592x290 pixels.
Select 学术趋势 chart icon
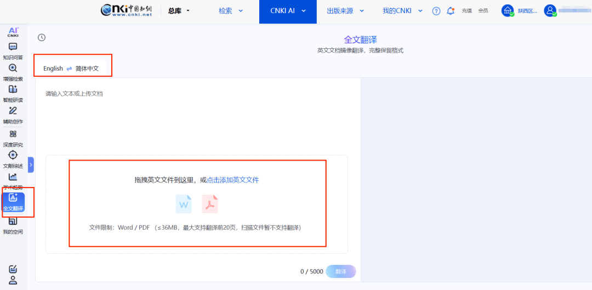pyautogui.click(x=13, y=179)
